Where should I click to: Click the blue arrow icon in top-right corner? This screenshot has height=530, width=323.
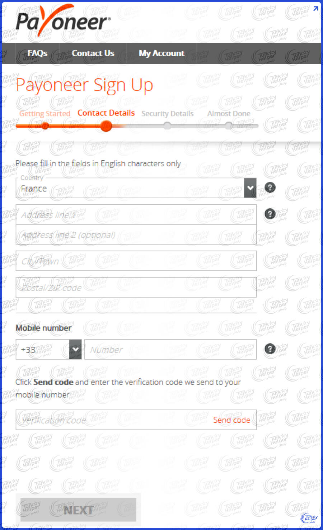(x=315, y=9)
